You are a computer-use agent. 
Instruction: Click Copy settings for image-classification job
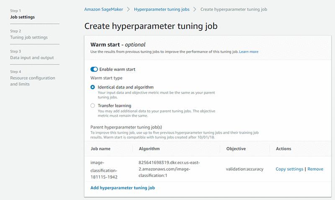[289, 169]
